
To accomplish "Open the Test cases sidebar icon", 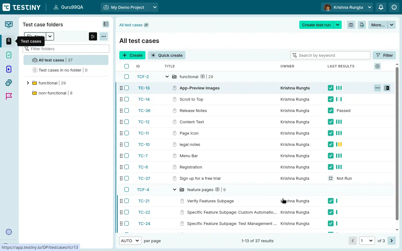I will click(x=9, y=41).
